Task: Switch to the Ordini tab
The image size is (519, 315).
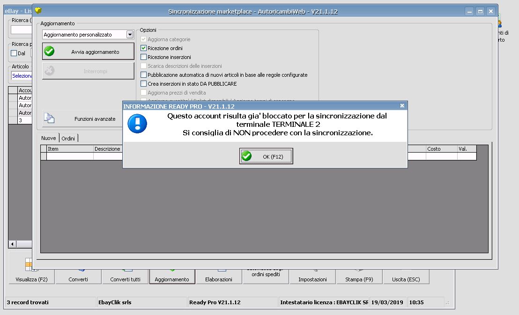Action: 68,138
